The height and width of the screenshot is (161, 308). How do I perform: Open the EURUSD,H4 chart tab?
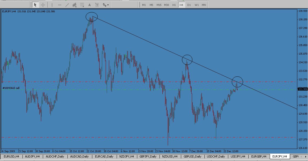11,156
